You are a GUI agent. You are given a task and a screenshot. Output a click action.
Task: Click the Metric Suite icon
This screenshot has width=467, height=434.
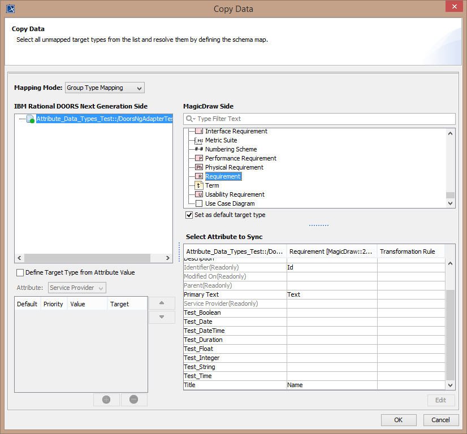click(x=198, y=140)
